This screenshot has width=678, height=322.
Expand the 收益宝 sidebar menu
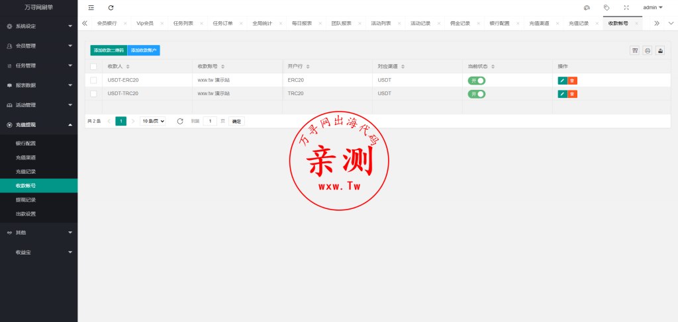[39, 252]
